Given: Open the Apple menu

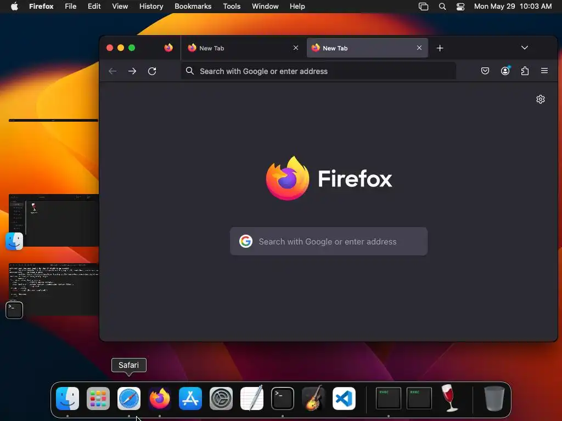Looking at the screenshot, I should click(14, 7).
